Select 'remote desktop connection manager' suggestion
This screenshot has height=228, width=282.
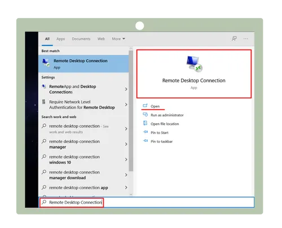point(83,144)
